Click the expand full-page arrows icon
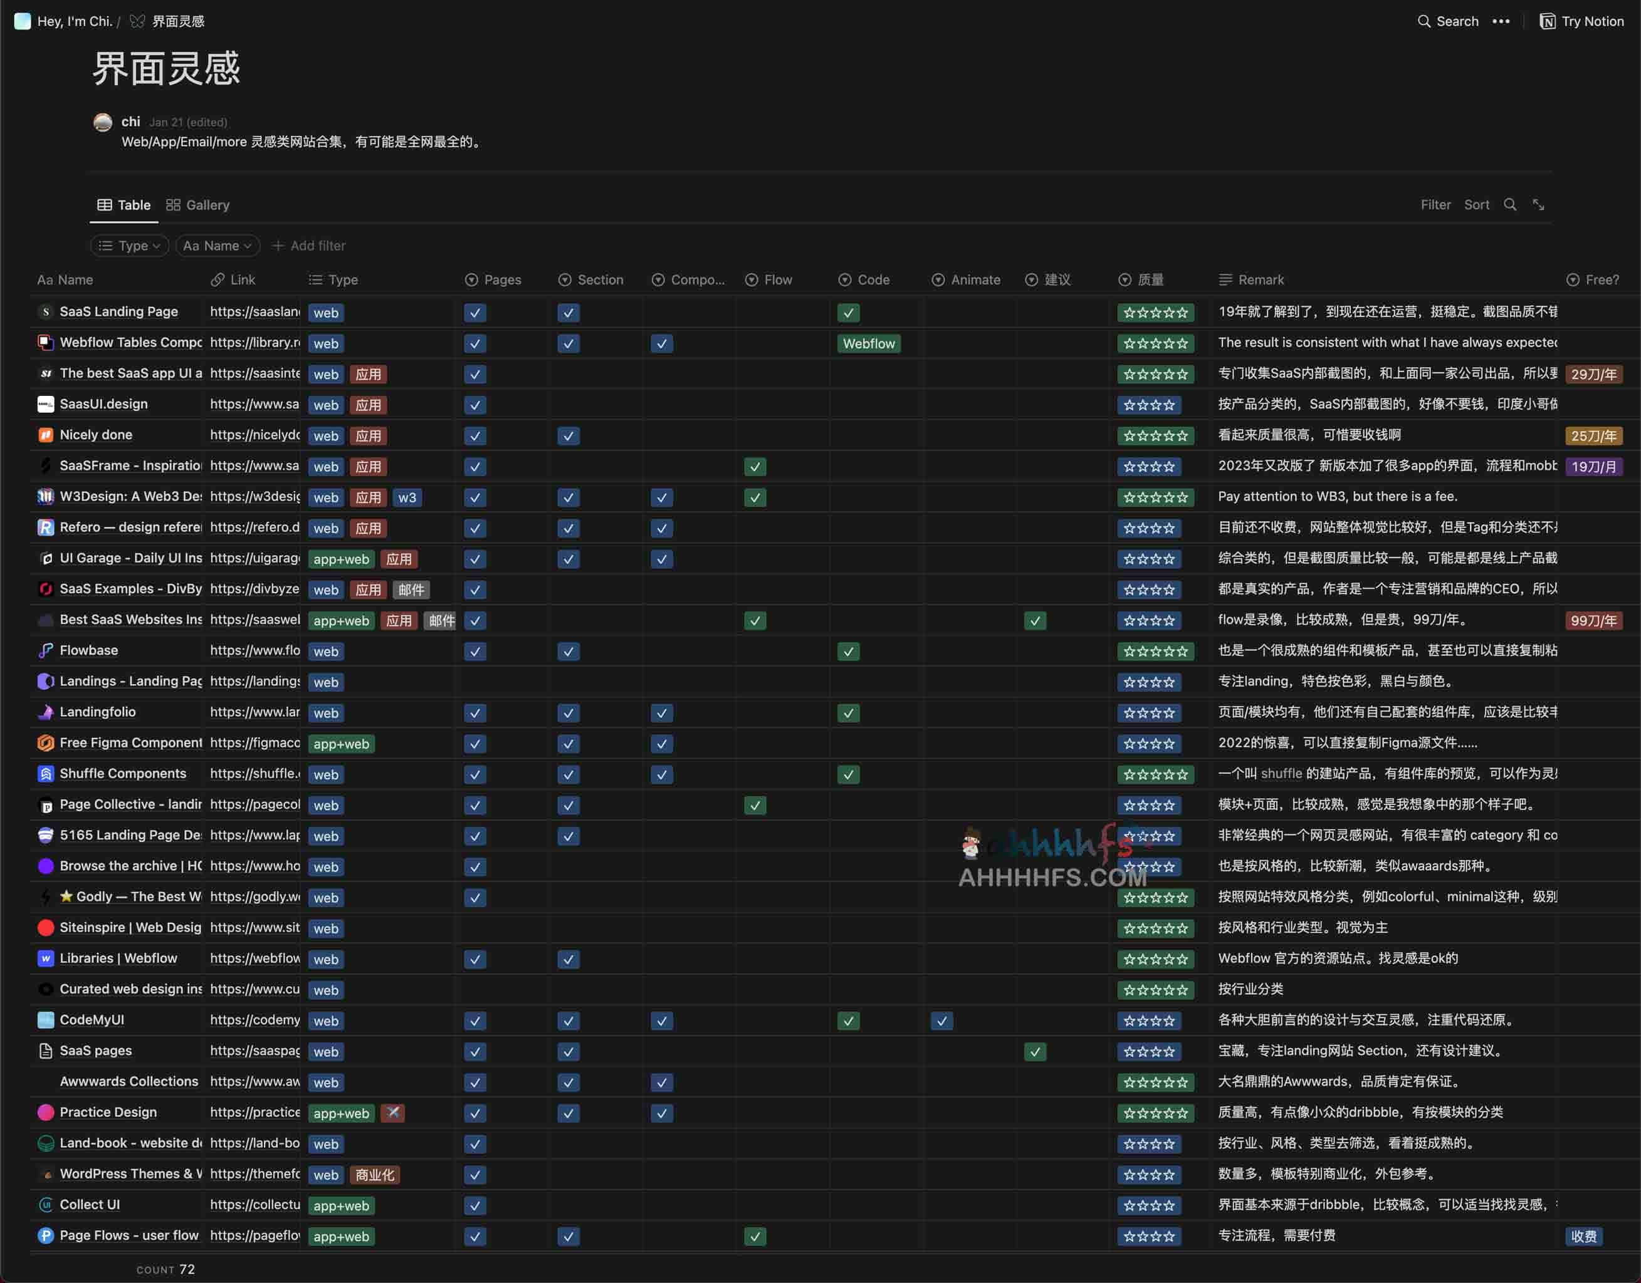 coord(1538,204)
